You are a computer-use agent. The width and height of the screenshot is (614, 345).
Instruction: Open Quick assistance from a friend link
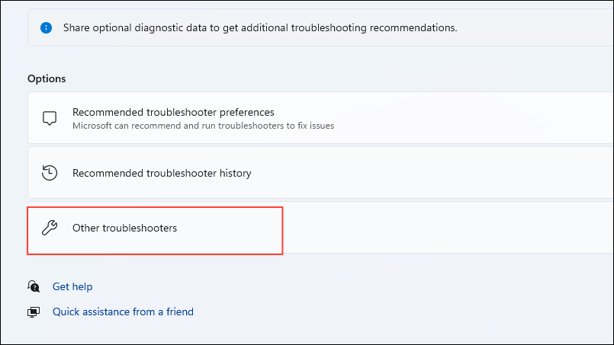[x=123, y=311]
